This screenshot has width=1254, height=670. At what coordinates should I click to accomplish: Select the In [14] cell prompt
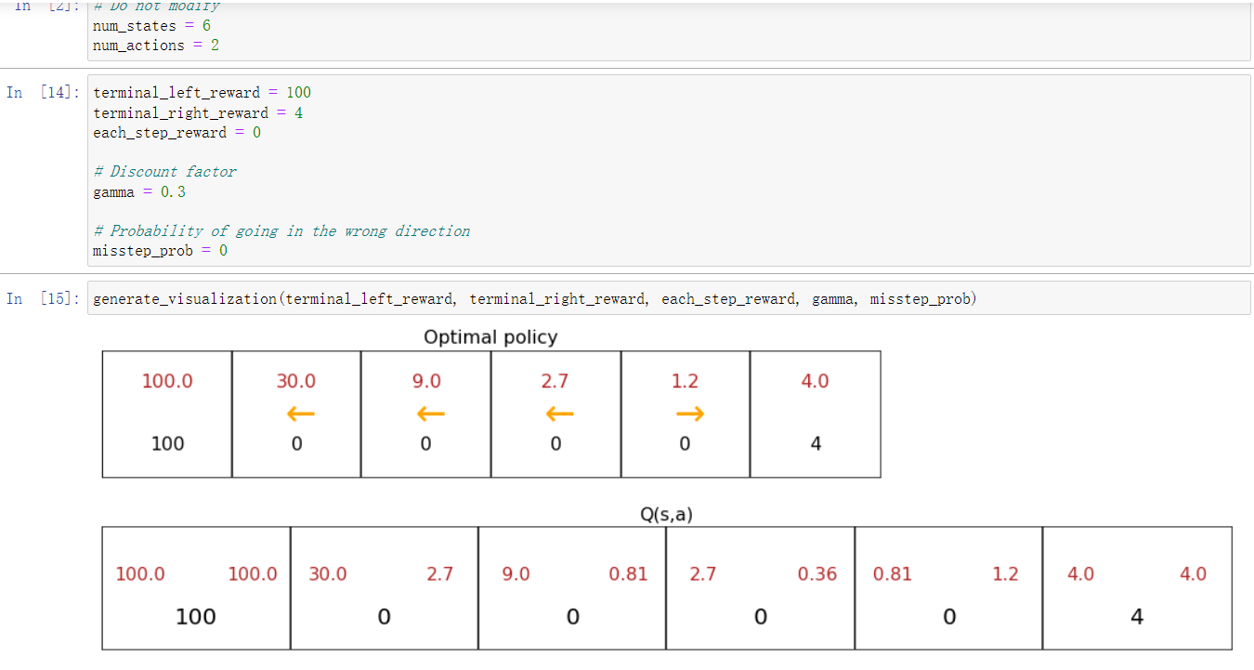pos(44,92)
